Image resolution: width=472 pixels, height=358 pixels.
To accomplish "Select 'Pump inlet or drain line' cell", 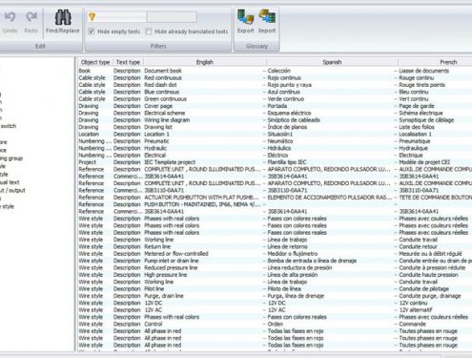I will (x=172, y=261).
